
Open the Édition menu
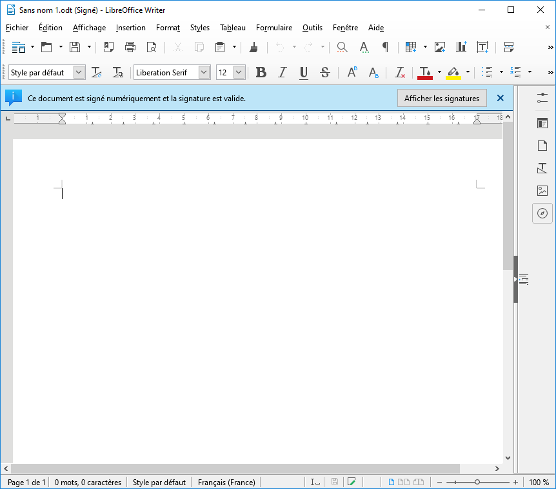(x=50, y=28)
